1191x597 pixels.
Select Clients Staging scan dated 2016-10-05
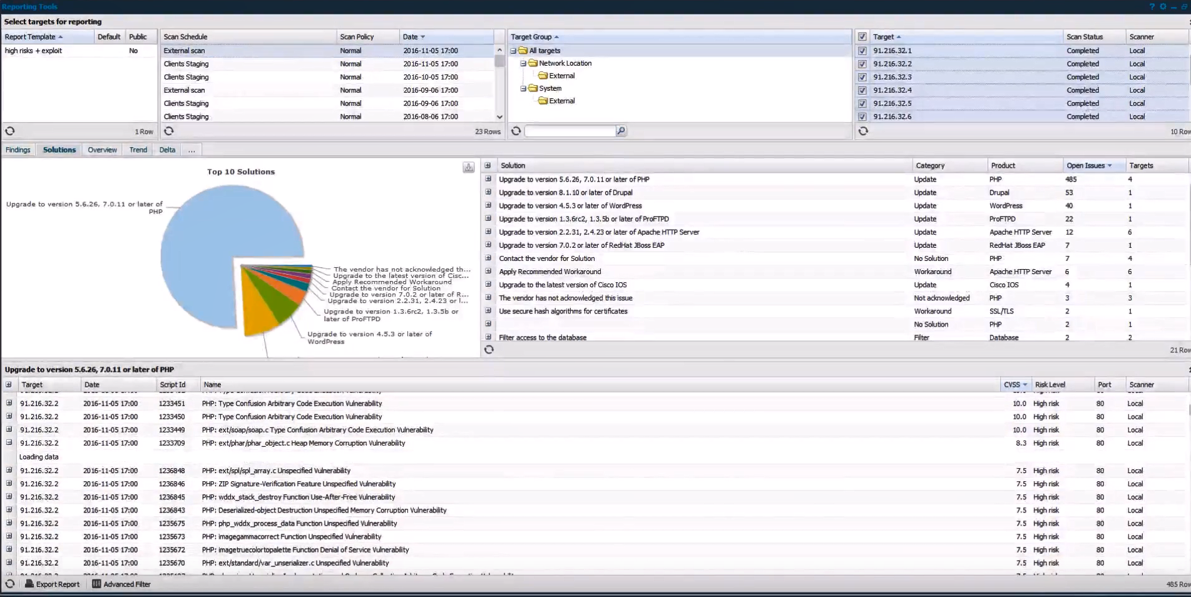pos(327,77)
